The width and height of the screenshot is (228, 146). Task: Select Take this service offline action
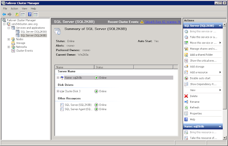(x=203, y=37)
